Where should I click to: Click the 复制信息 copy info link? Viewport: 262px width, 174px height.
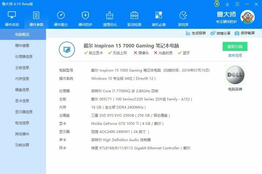235,55
